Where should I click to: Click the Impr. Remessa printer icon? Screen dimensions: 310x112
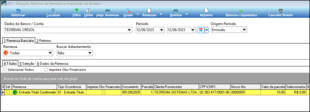point(108,11)
